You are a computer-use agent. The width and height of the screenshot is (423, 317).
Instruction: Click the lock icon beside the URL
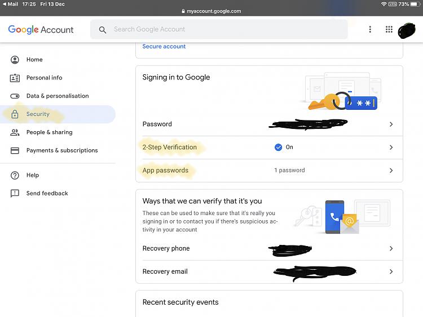[183, 11]
